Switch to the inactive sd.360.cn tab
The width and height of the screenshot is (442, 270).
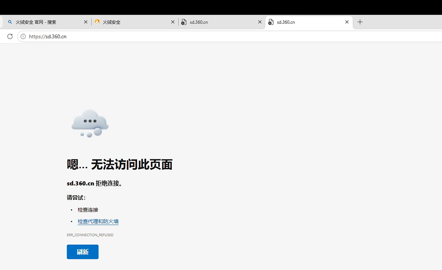pyautogui.click(x=221, y=22)
